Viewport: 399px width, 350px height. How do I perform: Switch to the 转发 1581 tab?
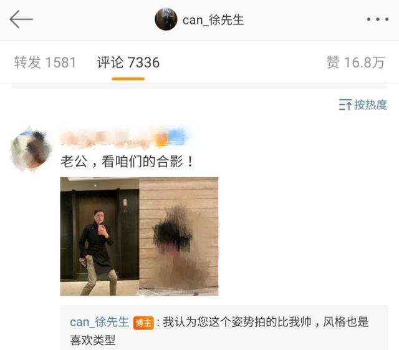click(x=45, y=62)
